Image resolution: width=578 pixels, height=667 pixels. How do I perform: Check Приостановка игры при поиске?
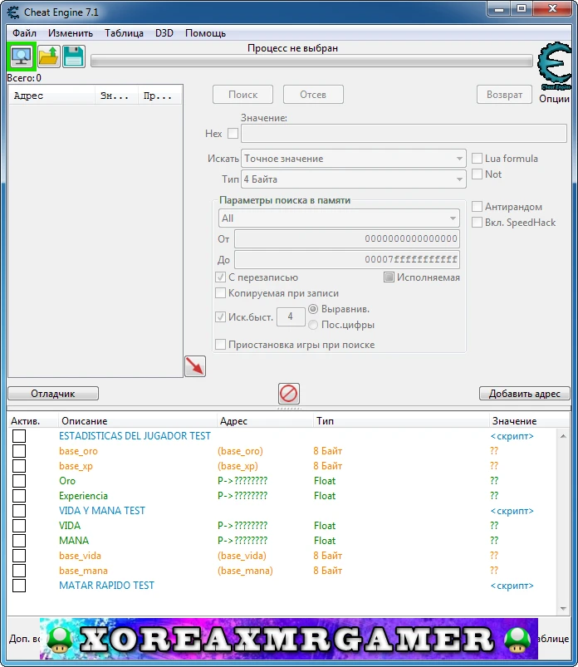coord(220,345)
